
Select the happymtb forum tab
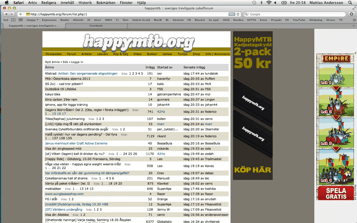coord(33,26)
